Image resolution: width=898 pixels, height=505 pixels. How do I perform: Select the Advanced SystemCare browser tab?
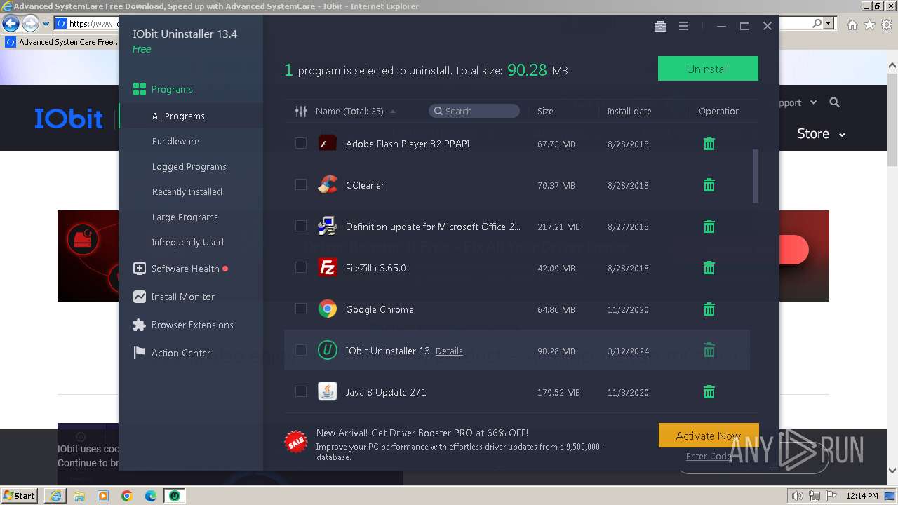tap(61, 42)
